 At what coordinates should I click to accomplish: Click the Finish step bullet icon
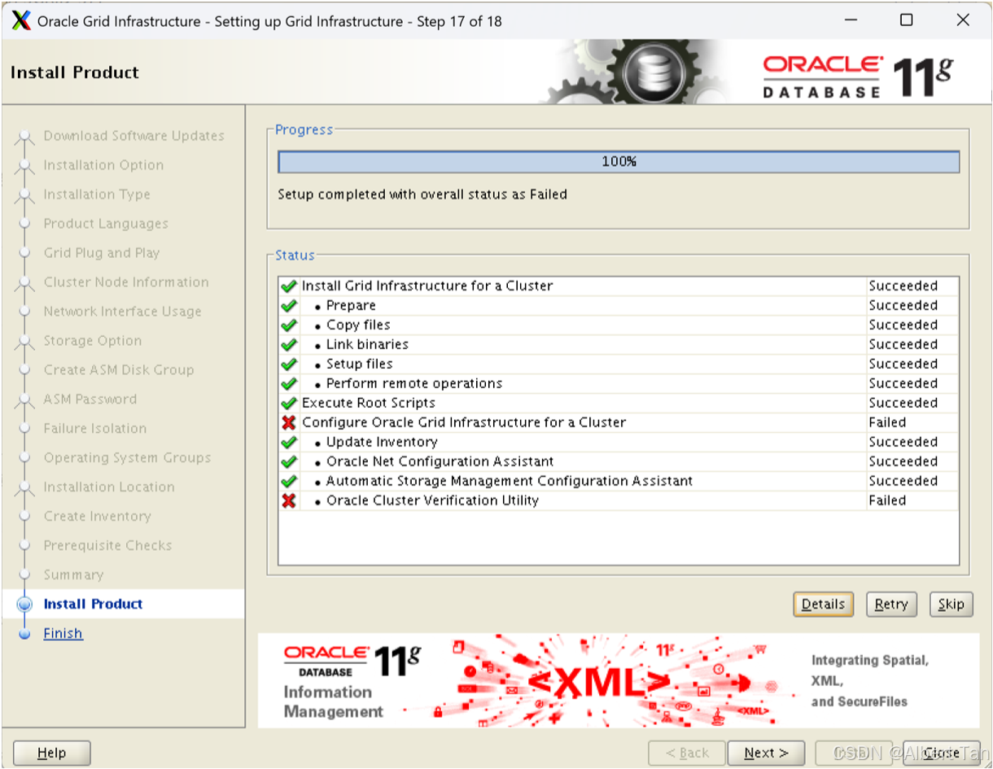point(24,633)
